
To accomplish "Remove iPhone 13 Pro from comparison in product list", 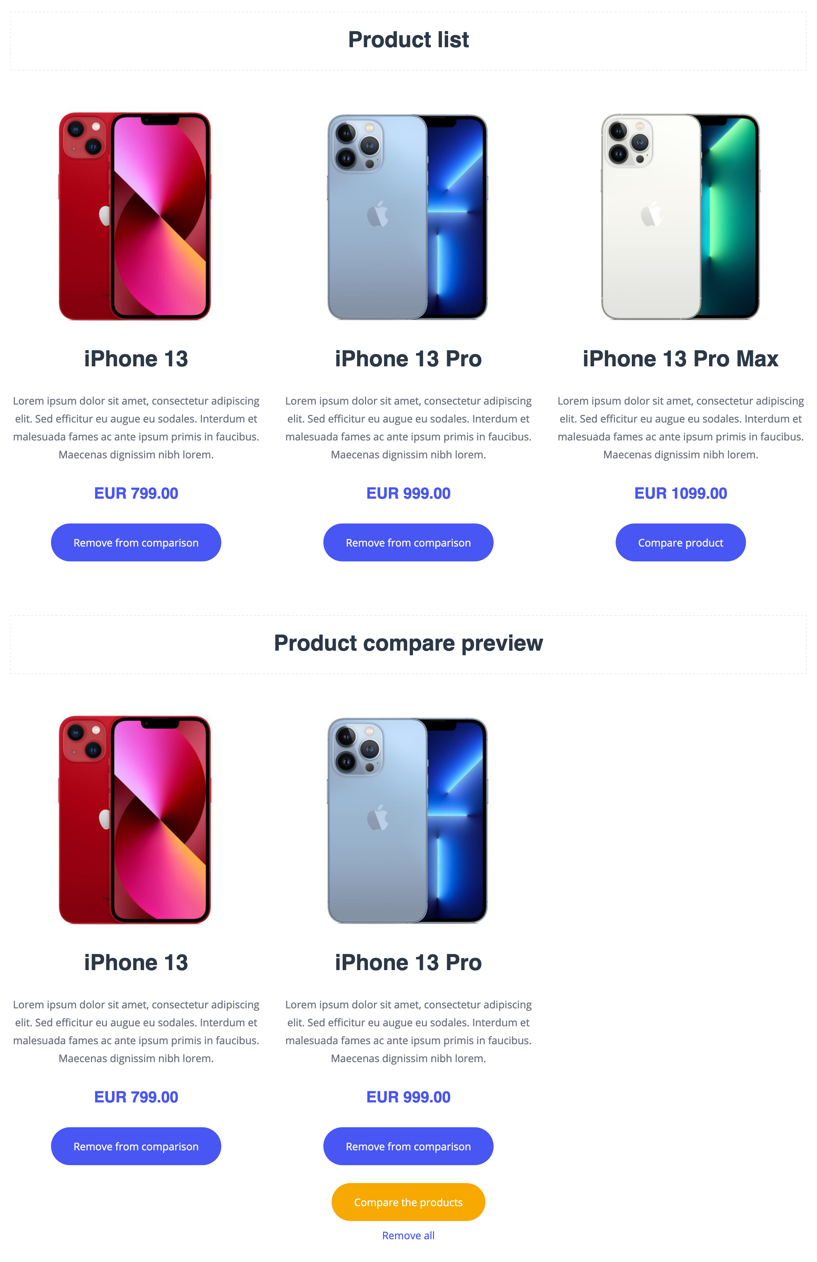I will (408, 542).
